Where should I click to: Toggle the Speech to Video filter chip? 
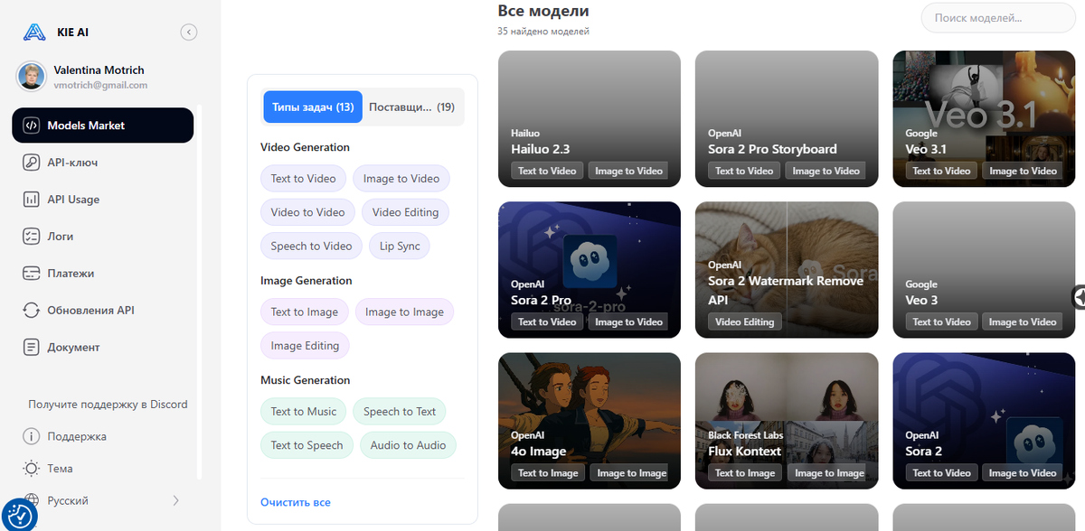click(x=312, y=246)
